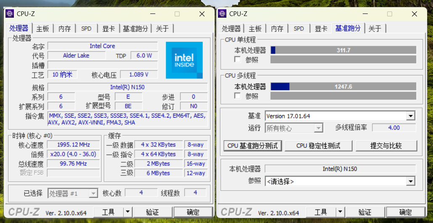Click 本机处理器 field Intel(R) N150

pyautogui.click(x=340, y=169)
